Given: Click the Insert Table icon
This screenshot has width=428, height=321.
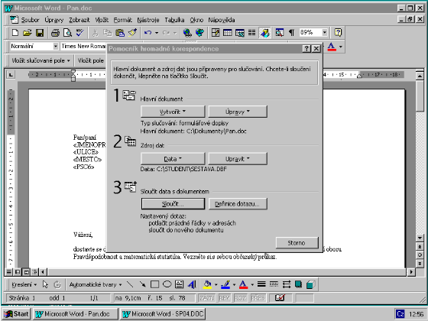Looking at the screenshot, I should [228, 33].
